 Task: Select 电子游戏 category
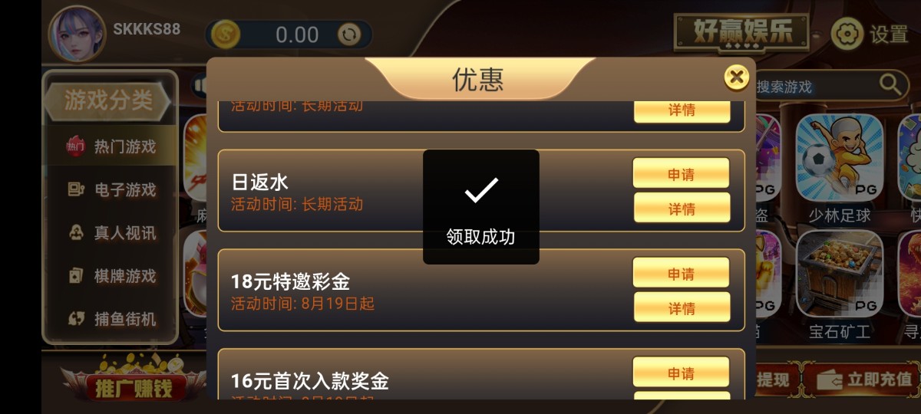[x=111, y=189]
